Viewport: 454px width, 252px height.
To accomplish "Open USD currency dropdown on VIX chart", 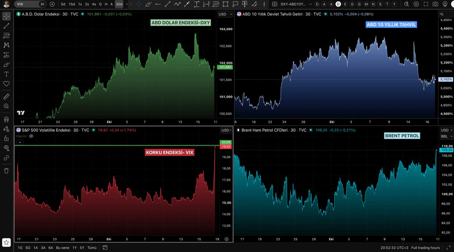I will pyautogui.click(x=226, y=130).
